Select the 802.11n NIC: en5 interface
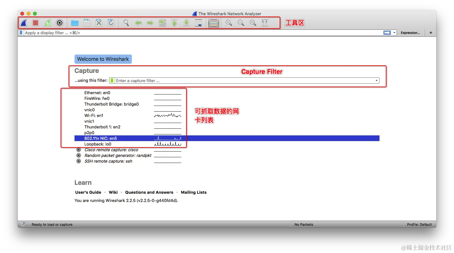 pyautogui.click(x=227, y=138)
